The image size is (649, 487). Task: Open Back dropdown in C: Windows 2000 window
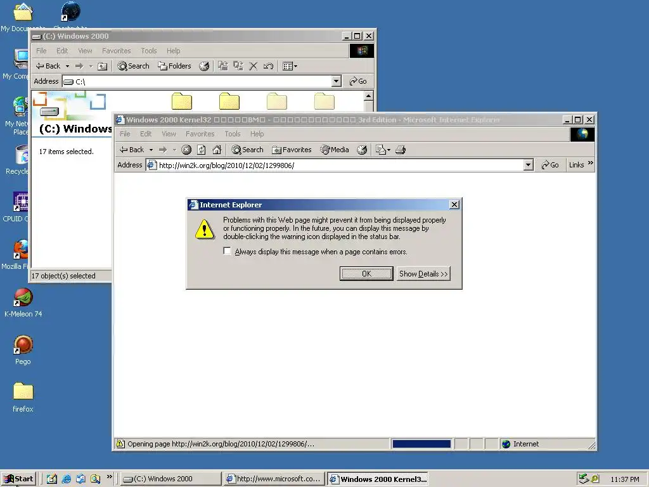[x=67, y=66]
